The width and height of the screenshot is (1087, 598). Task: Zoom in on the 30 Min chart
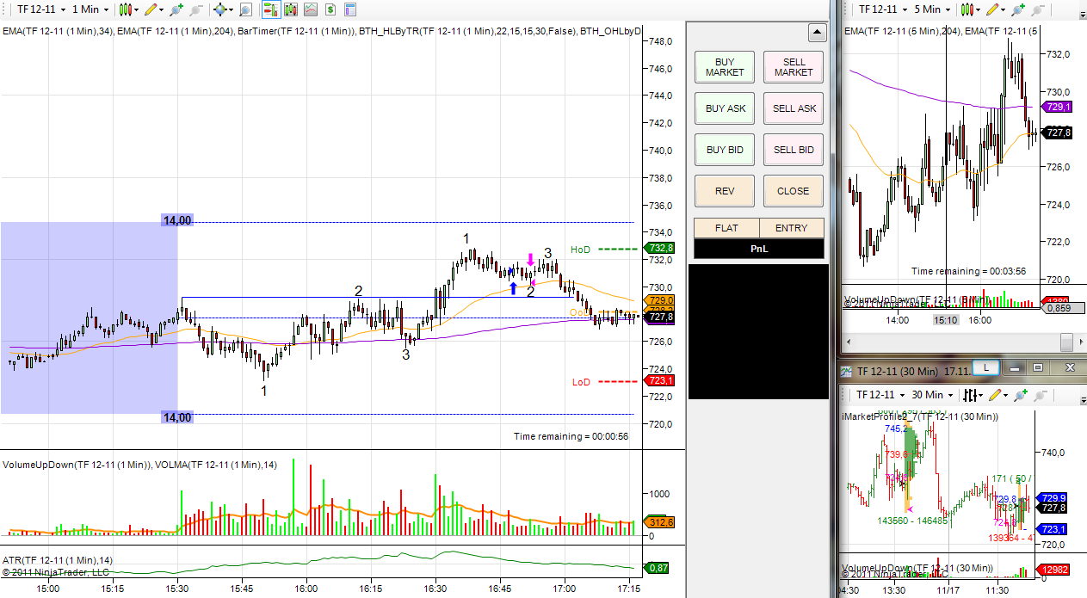click(x=1022, y=395)
